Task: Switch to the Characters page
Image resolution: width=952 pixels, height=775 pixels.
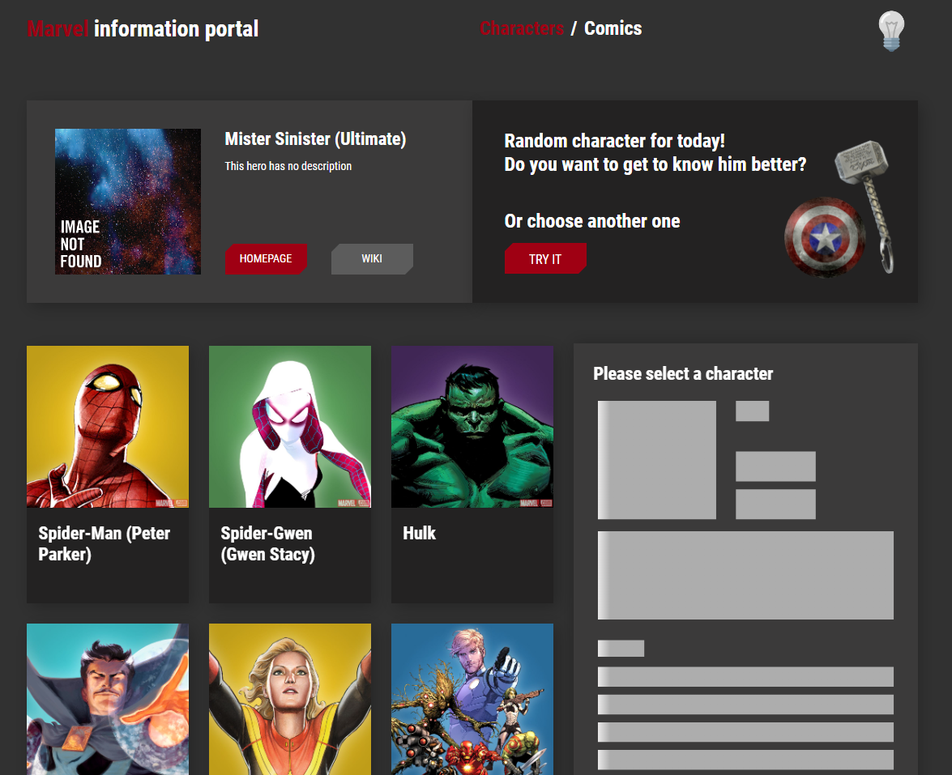Action: tap(522, 28)
